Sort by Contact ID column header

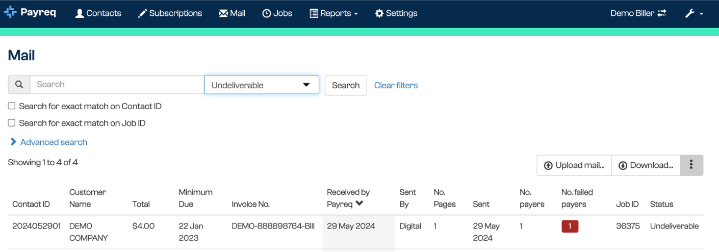[31, 204]
